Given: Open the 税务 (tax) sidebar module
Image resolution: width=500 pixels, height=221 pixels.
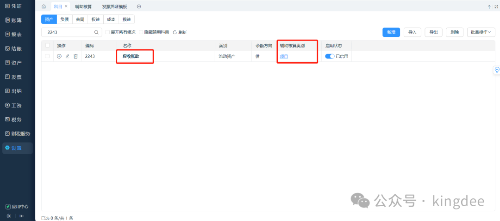Looking at the screenshot, I should point(13,119).
